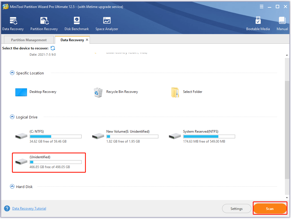The height and width of the screenshot is (219, 292).
Task: Click the MiniTool app logo icon
Action: tap(6, 7)
